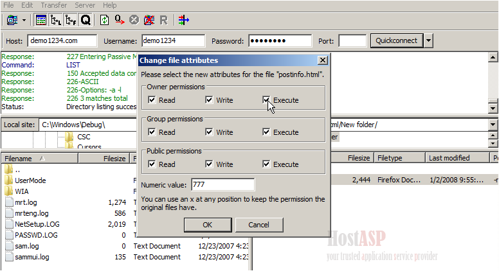Screen dimensions: 499x271
Task: Sort local list by Filename header
Action: tap(40, 158)
